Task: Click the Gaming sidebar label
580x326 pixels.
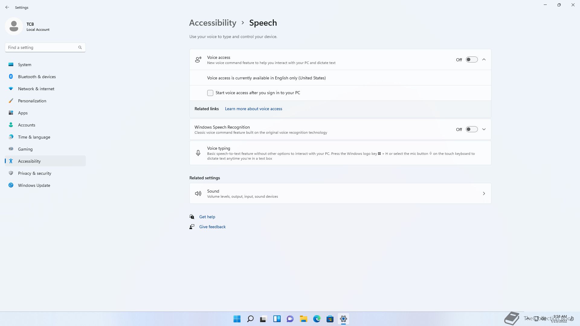Action: tap(25, 149)
